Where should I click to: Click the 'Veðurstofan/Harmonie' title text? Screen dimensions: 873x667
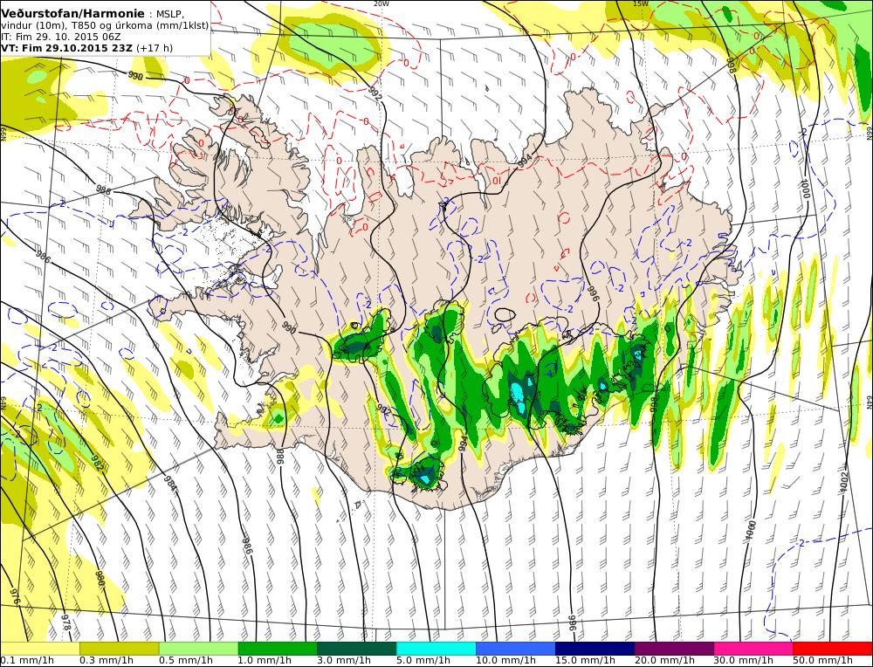coord(73,14)
